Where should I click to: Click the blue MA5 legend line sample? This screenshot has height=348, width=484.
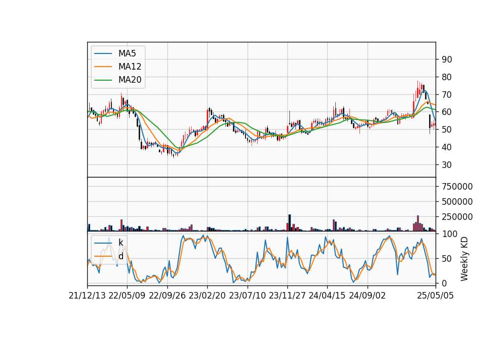click(103, 53)
